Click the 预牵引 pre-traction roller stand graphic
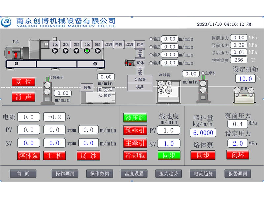Image resolution: width=264 pixels, height=198 pixels. pyautogui.click(x=47, y=91)
